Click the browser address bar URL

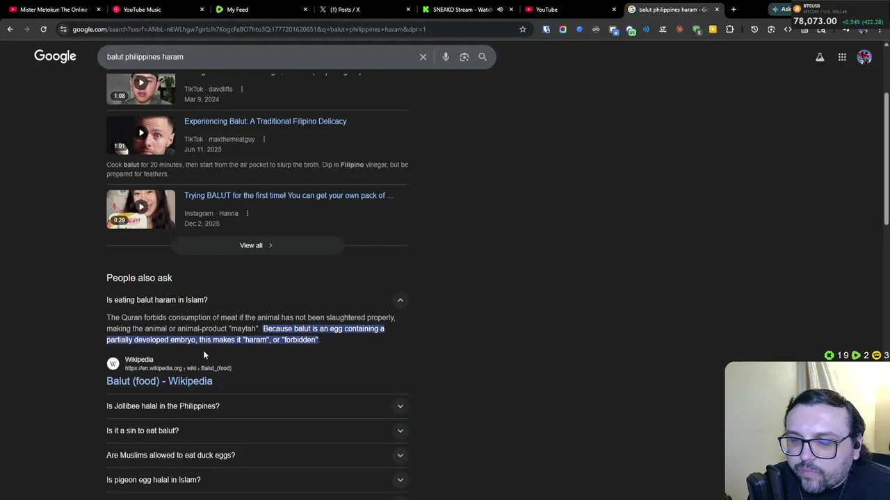249,29
